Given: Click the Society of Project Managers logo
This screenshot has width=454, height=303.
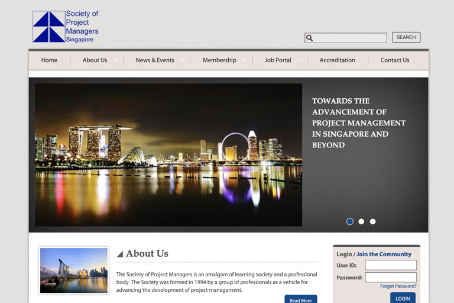Looking at the screenshot, I should pos(65,27).
